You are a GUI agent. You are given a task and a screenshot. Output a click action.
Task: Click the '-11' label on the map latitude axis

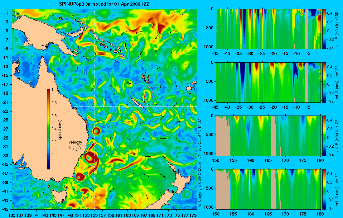click(x=5, y=58)
